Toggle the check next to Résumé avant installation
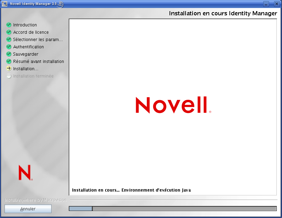Screen dimensions: 282x218 tap(9, 61)
